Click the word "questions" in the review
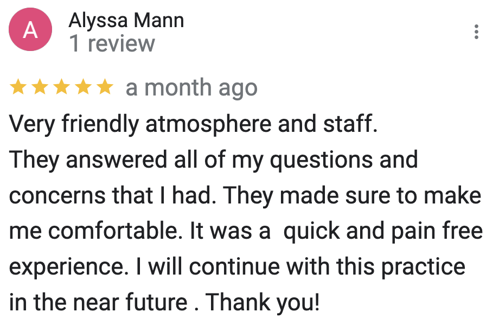Screen dimensions: 499x331 tap(322, 161)
